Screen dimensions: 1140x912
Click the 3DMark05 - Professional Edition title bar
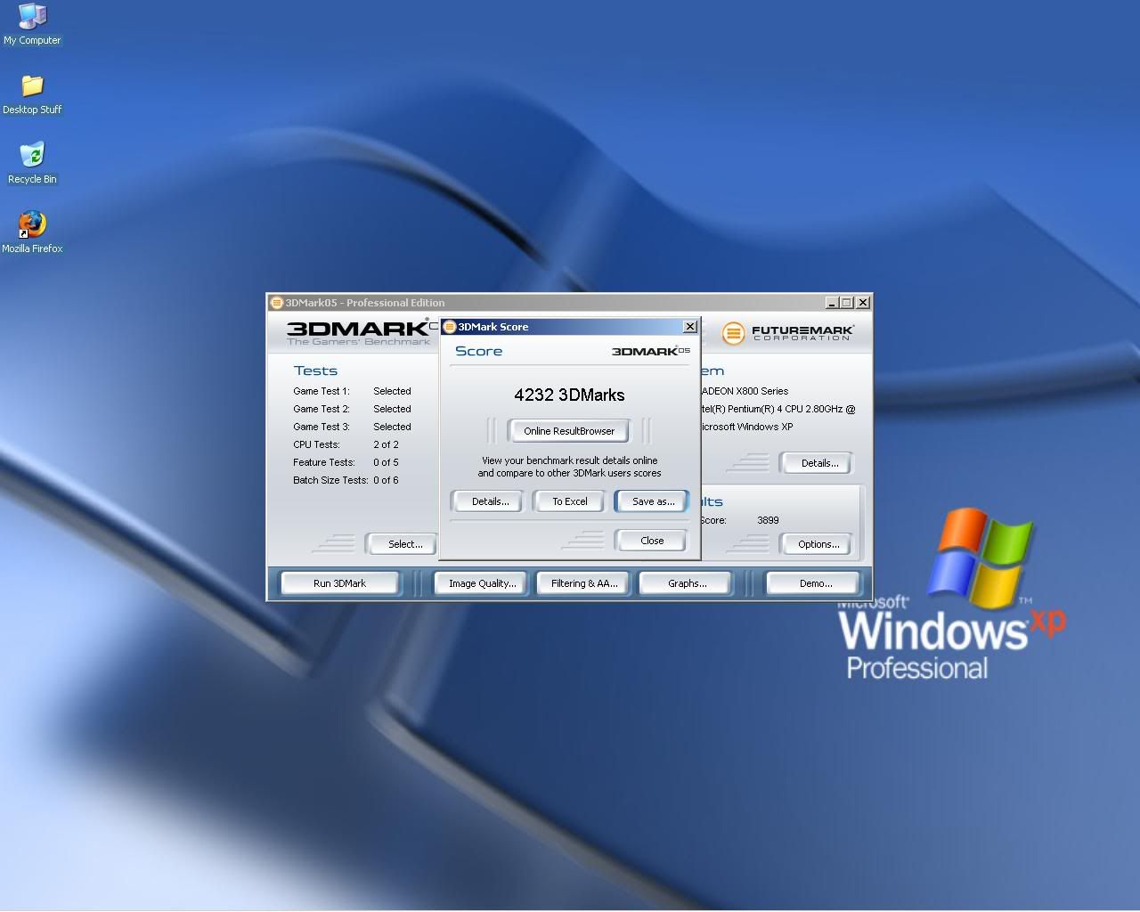click(569, 303)
